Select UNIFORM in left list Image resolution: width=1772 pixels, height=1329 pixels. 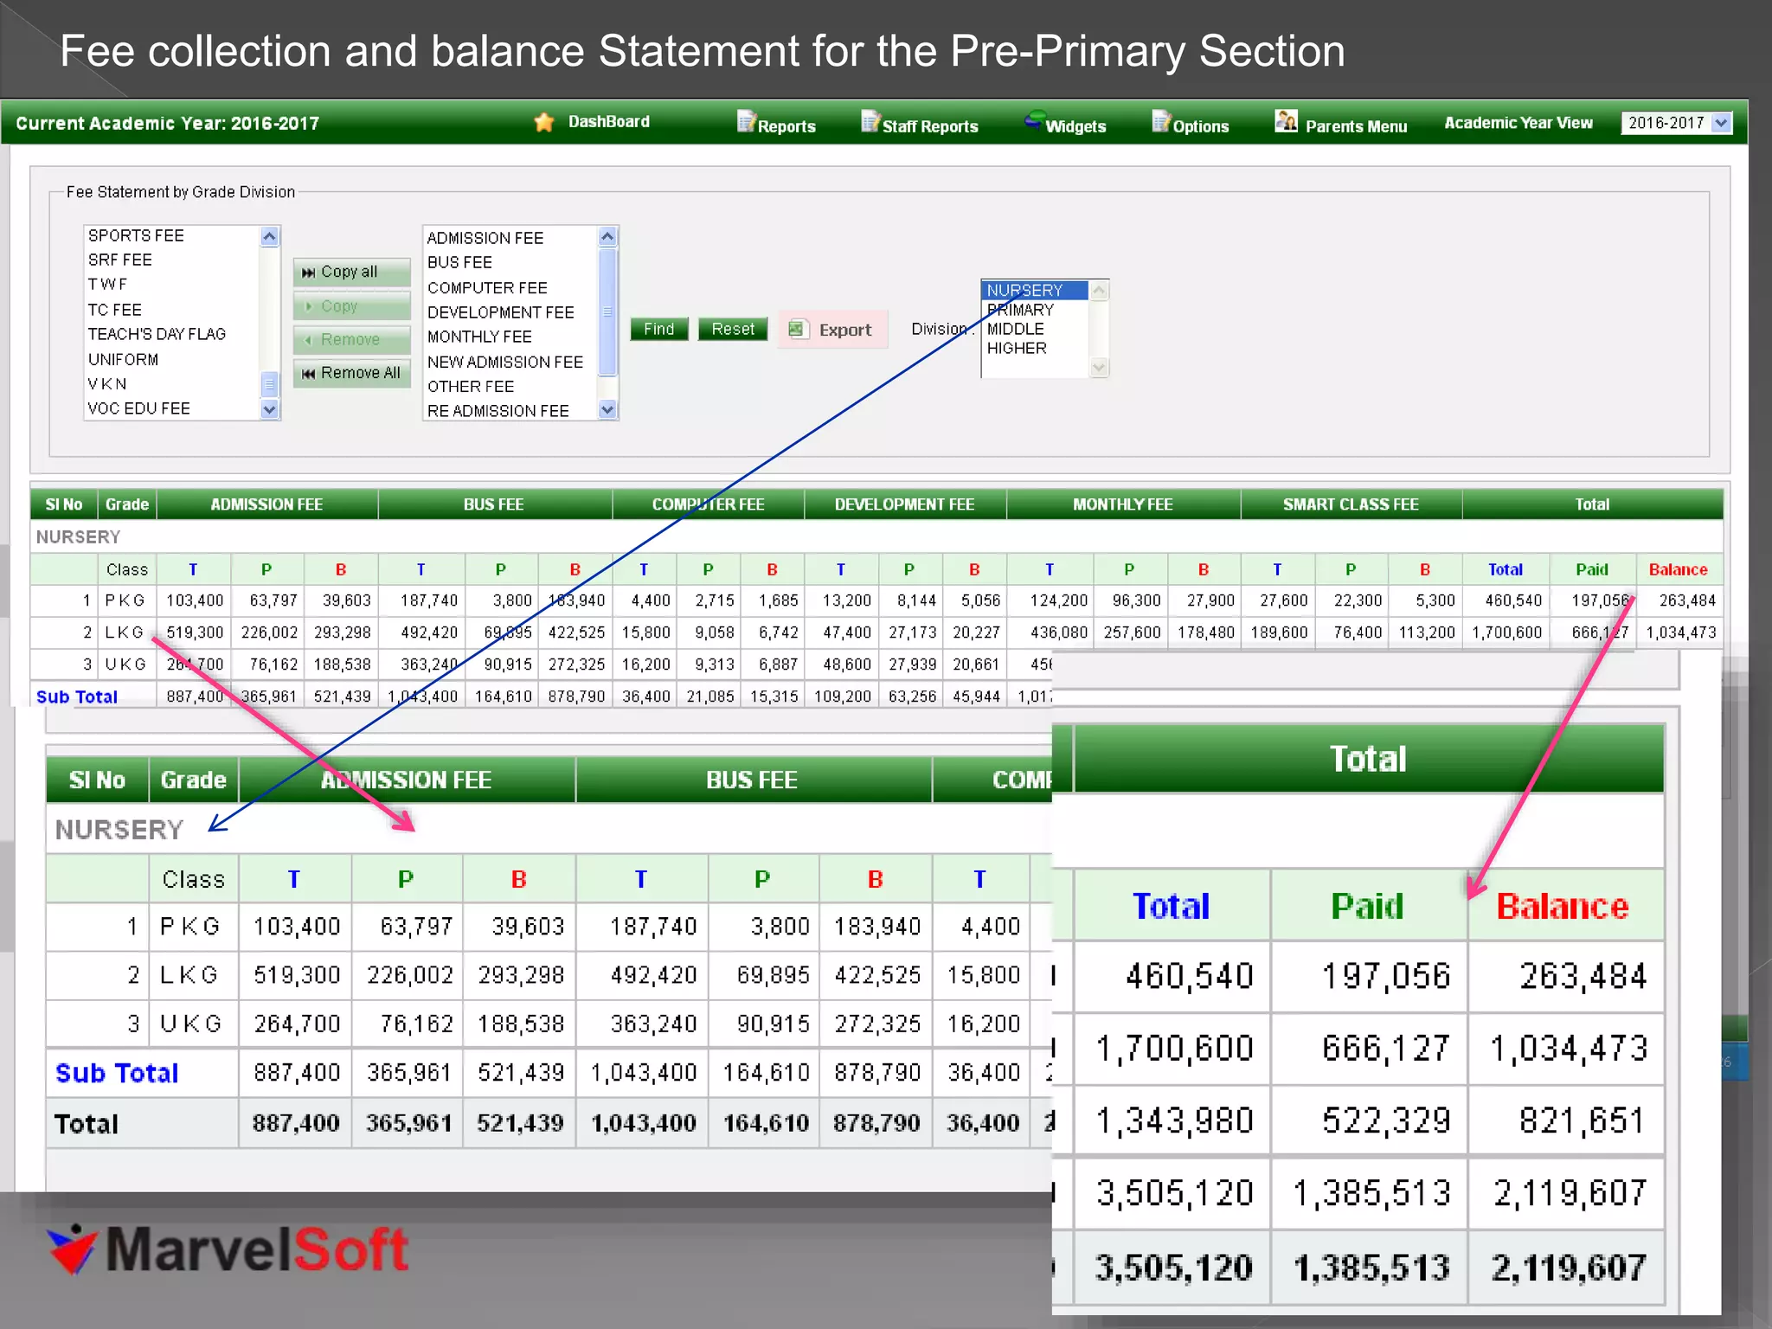(123, 359)
